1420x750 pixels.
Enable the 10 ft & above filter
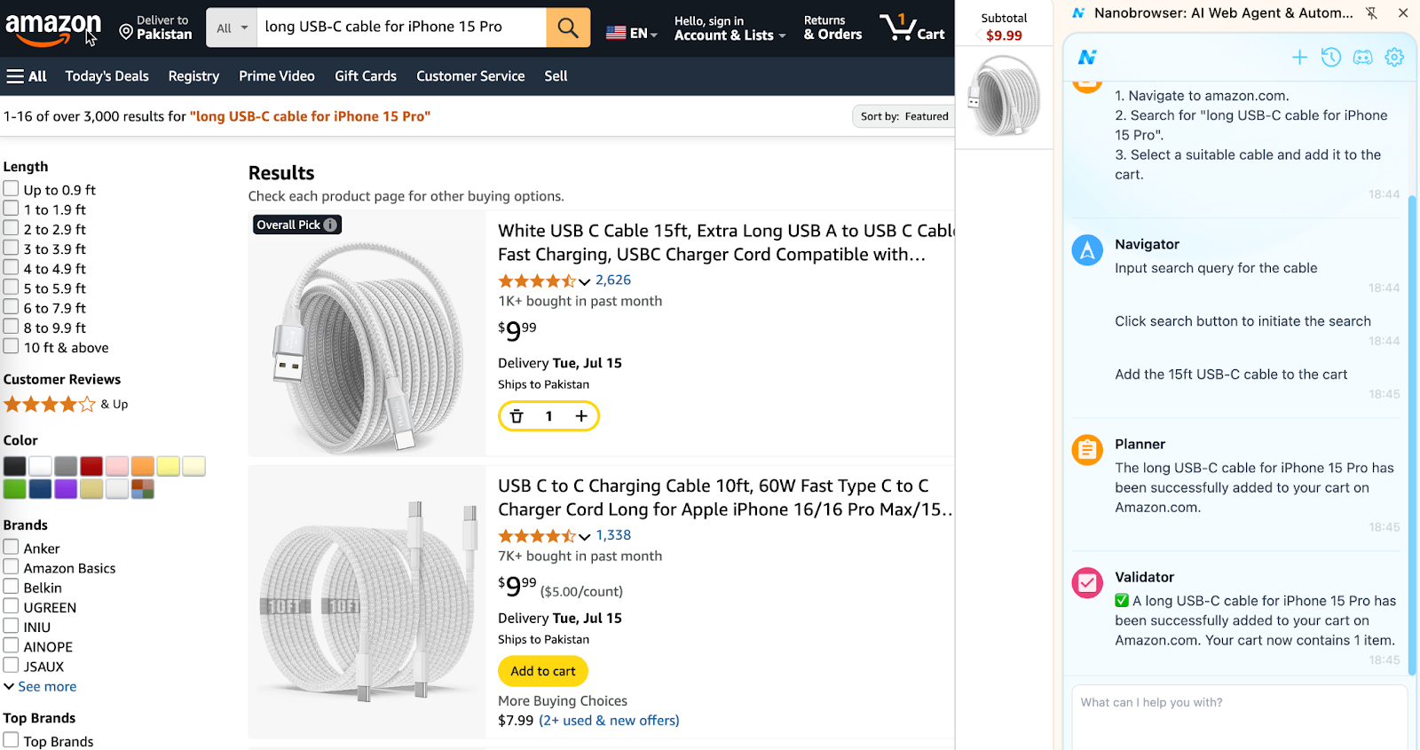pos(11,347)
